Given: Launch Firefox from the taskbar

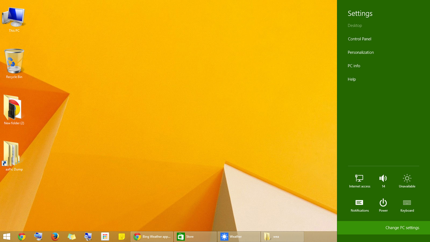Looking at the screenshot, I should point(55,237).
